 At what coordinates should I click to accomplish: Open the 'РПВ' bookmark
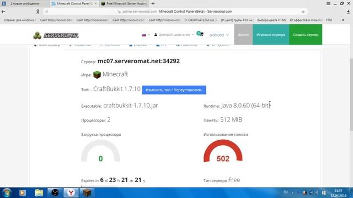(329, 20)
